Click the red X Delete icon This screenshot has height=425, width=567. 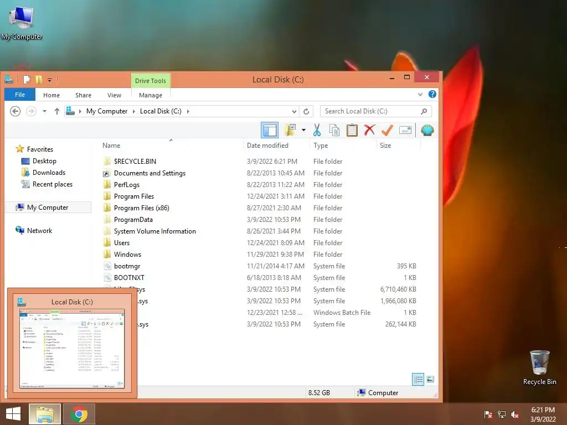click(x=369, y=130)
